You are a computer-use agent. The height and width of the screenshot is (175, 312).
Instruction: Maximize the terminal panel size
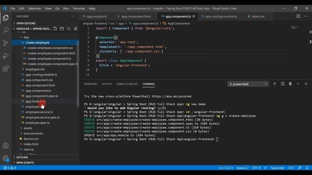[298, 84]
